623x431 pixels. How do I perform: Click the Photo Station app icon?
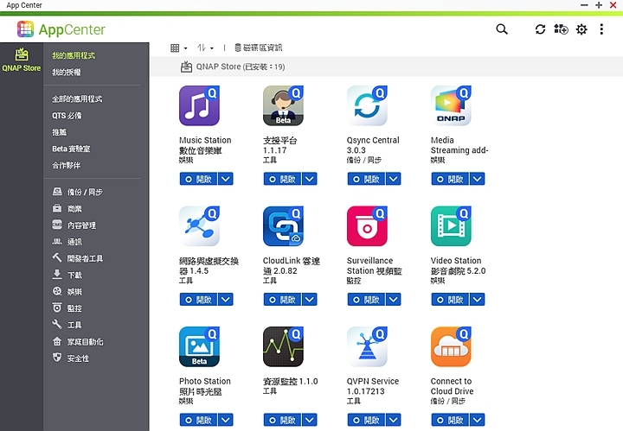coord(199,347)
